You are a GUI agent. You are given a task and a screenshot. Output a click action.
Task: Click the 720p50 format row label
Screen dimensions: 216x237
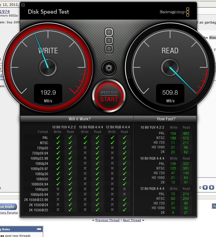(x=42, y=148)
